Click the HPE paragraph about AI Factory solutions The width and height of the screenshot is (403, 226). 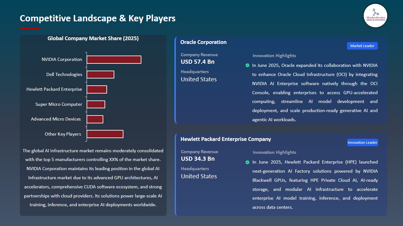pyautogui.click(x=315, y=185)
